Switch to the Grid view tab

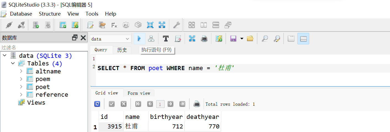click(107, 93)
